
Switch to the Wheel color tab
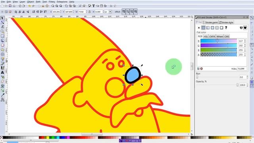[219, 37]
